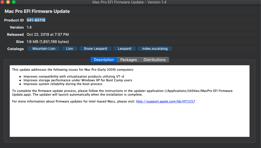The height and width of the screenshot is (148, 261).
Task: Click the Released date value
Action: (48, 34)
